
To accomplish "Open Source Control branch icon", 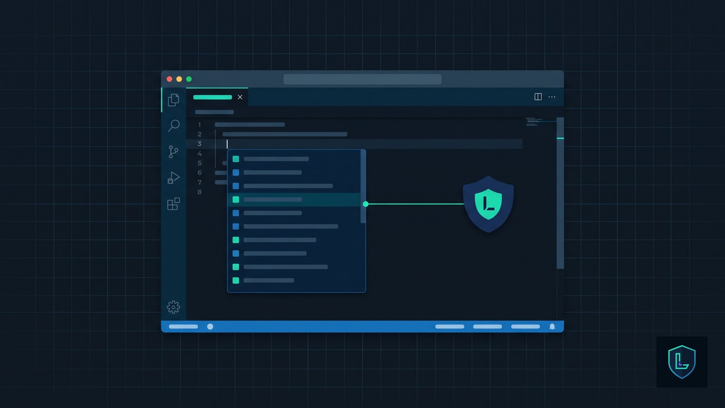I will [x=173, y=151].
